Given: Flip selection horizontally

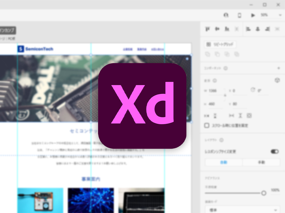Looking at the screenshot, I should point(207,116).
